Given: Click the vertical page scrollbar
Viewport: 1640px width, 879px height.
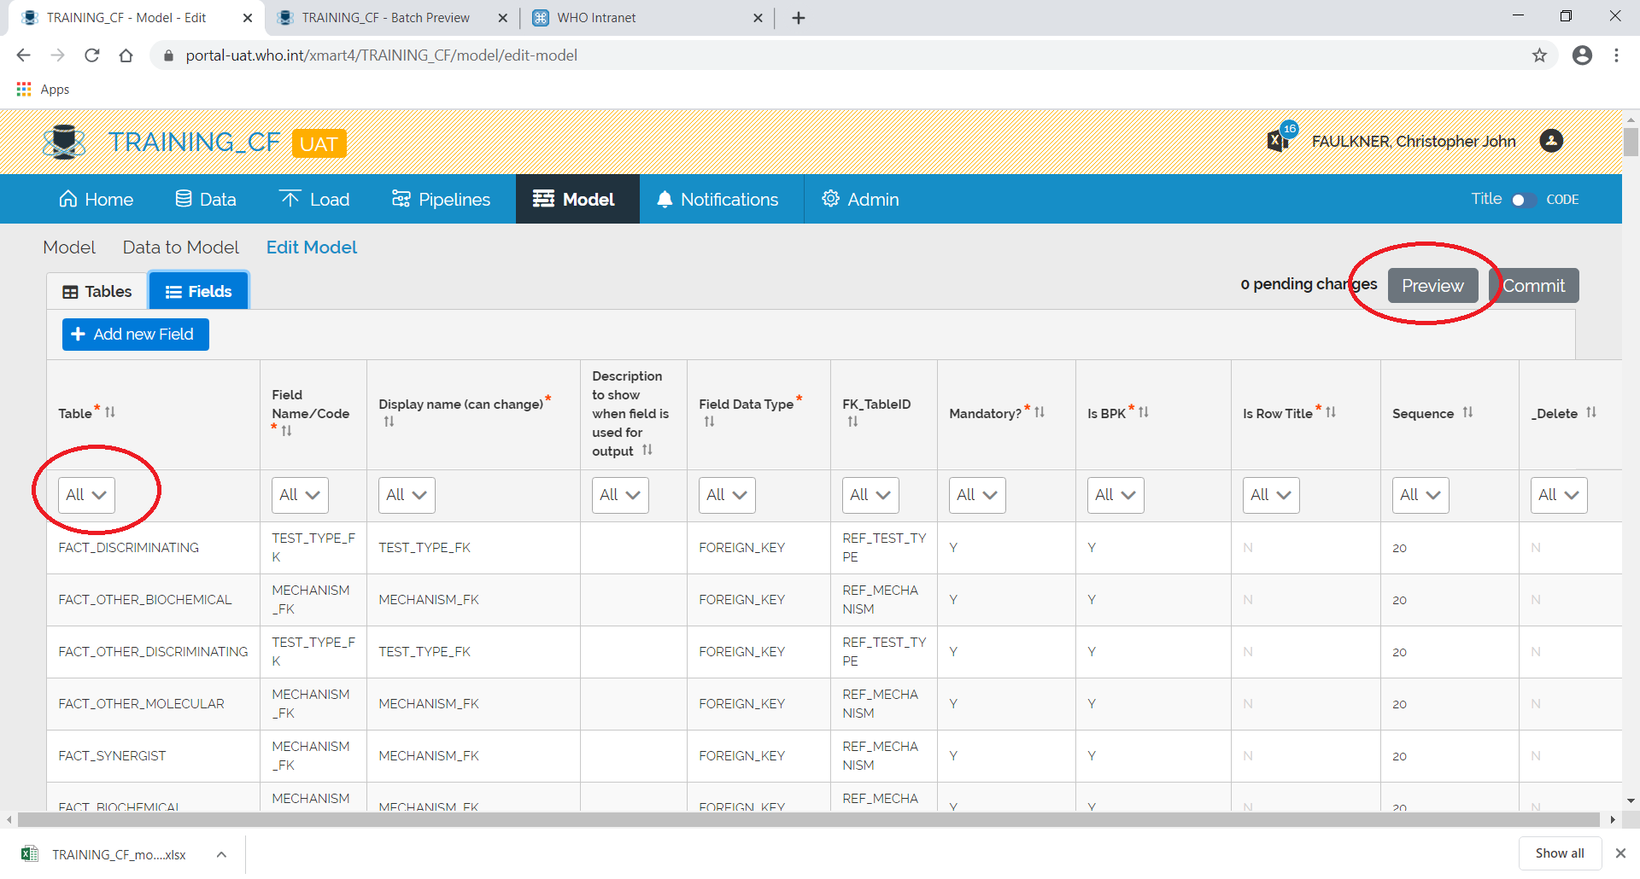Looking at the screenshot, I should click(1631, 141).
